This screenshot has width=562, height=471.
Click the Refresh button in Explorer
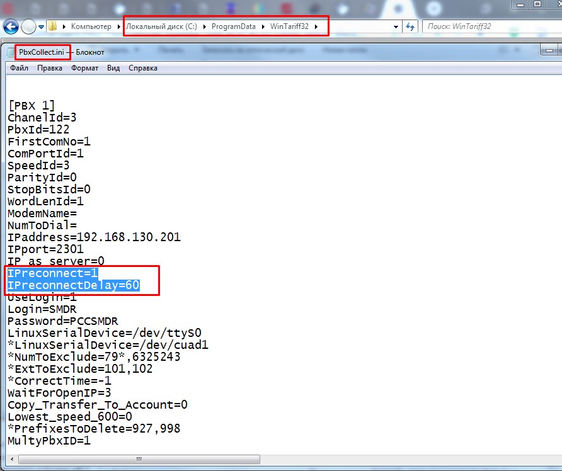click(410, 26)
